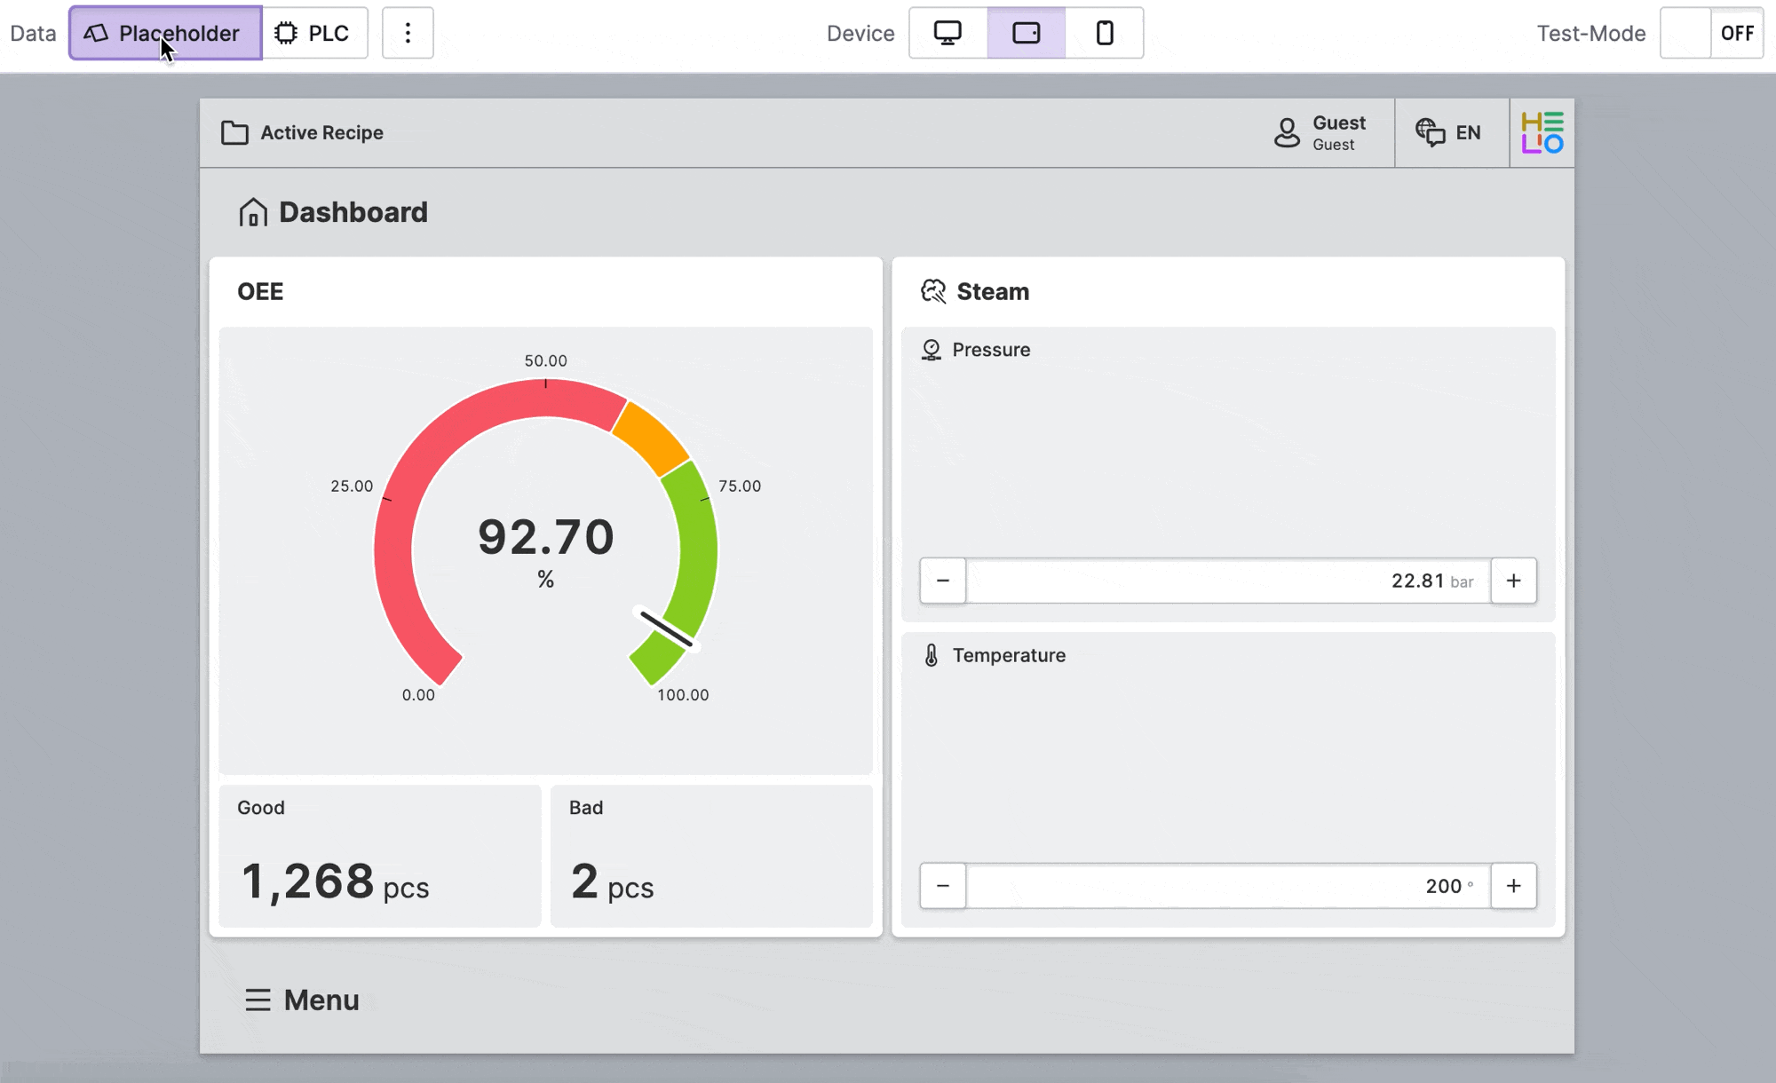This screenshot has width=1776, height=1083.
Task: Select tablet device preview icon
Action: pyautogui.click(x=1026, y=34)
